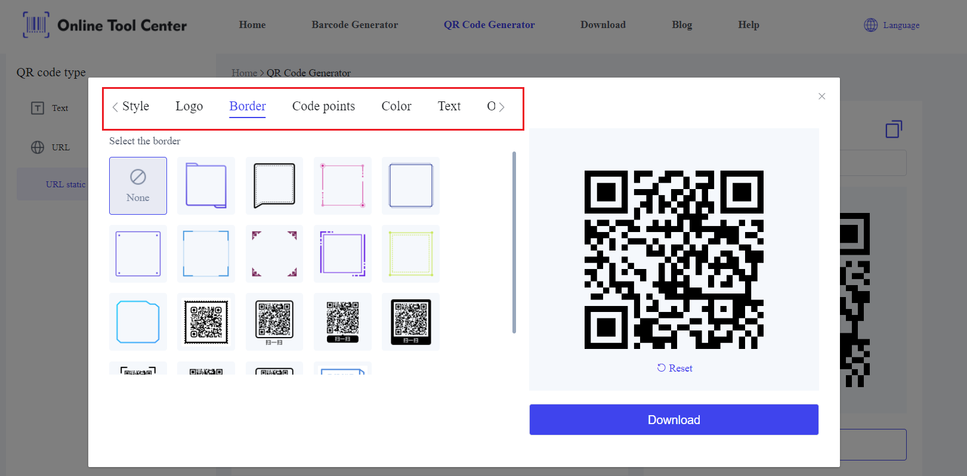Click the copy icon behind the dialog
Image resolution: width=967 pixels, height=476 pixels.
click(894, 129)
